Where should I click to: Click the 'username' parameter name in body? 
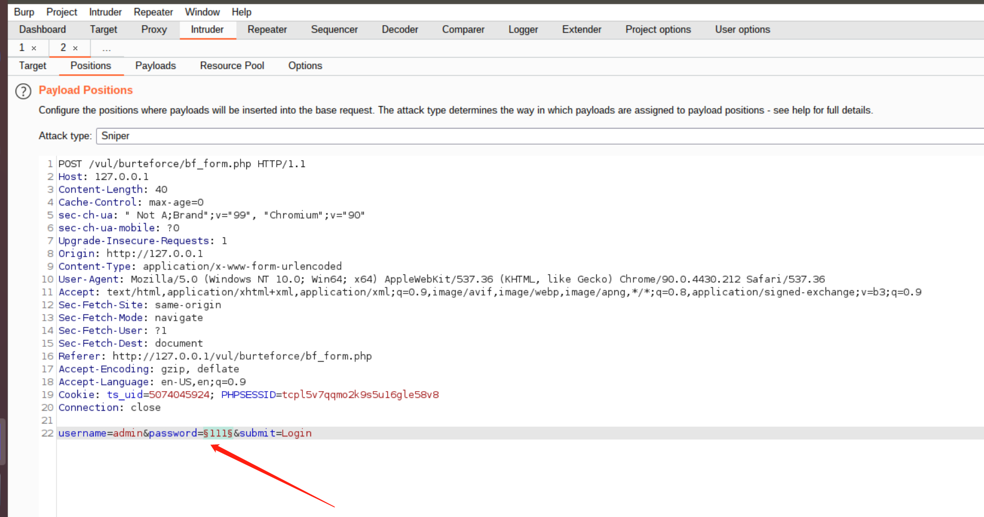(x=83, y=433)
